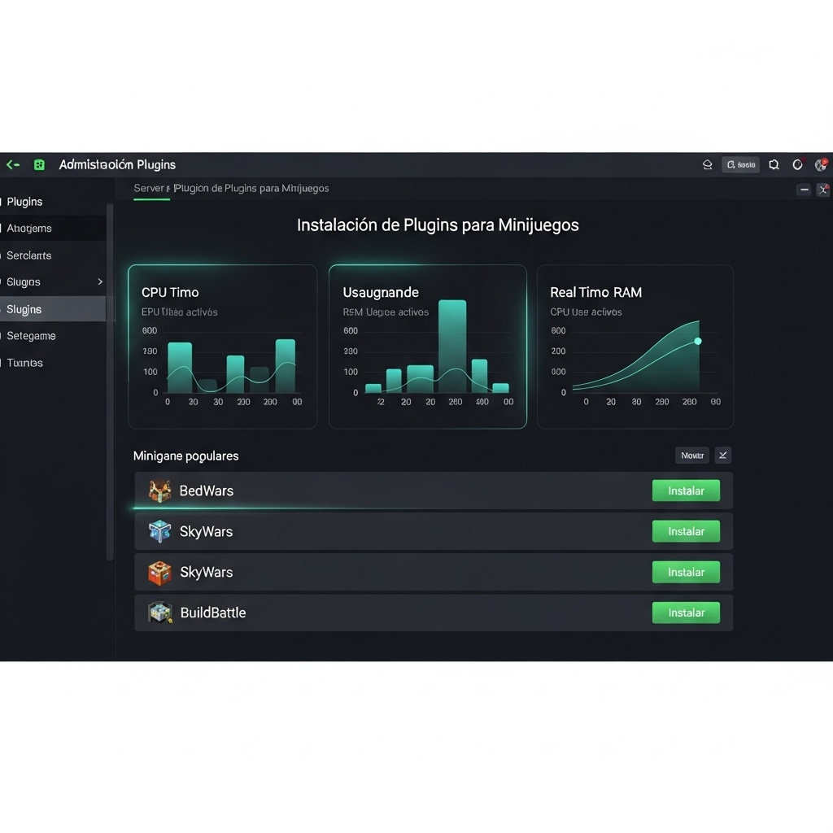The height and width of the screenshot is (833, 833).
Task: Click the green app logo icon
Action: point(39,164)
